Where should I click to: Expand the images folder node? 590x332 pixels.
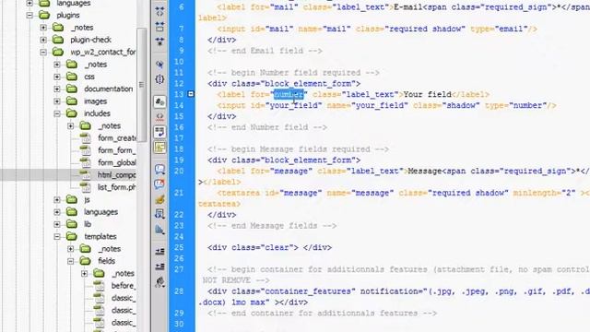57,101
